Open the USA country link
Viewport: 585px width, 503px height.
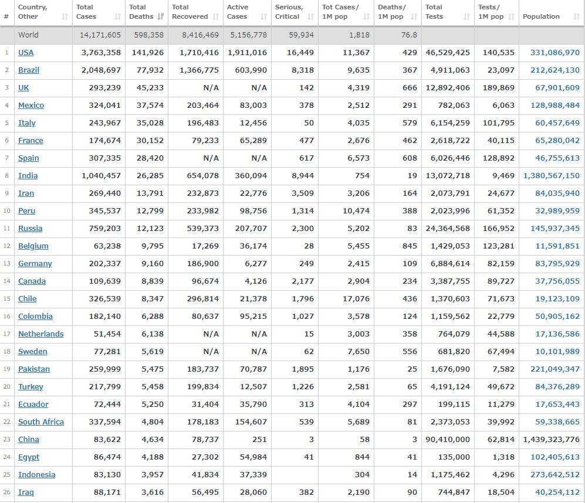pyautogui.click(x=26, y=53)
